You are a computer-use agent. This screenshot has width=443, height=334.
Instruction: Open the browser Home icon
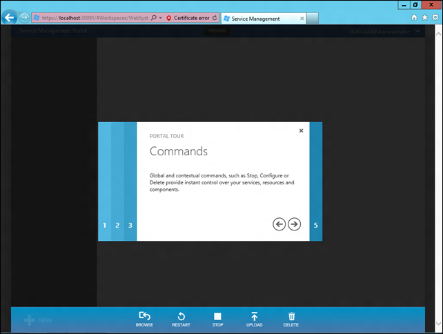[x=414, y=18]
